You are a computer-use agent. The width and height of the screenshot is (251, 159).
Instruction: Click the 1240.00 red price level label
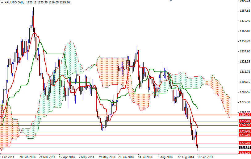point(245,131)
